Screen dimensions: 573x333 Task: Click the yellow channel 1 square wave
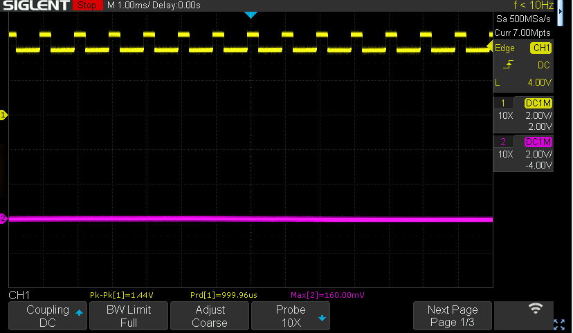coord(251,42)
